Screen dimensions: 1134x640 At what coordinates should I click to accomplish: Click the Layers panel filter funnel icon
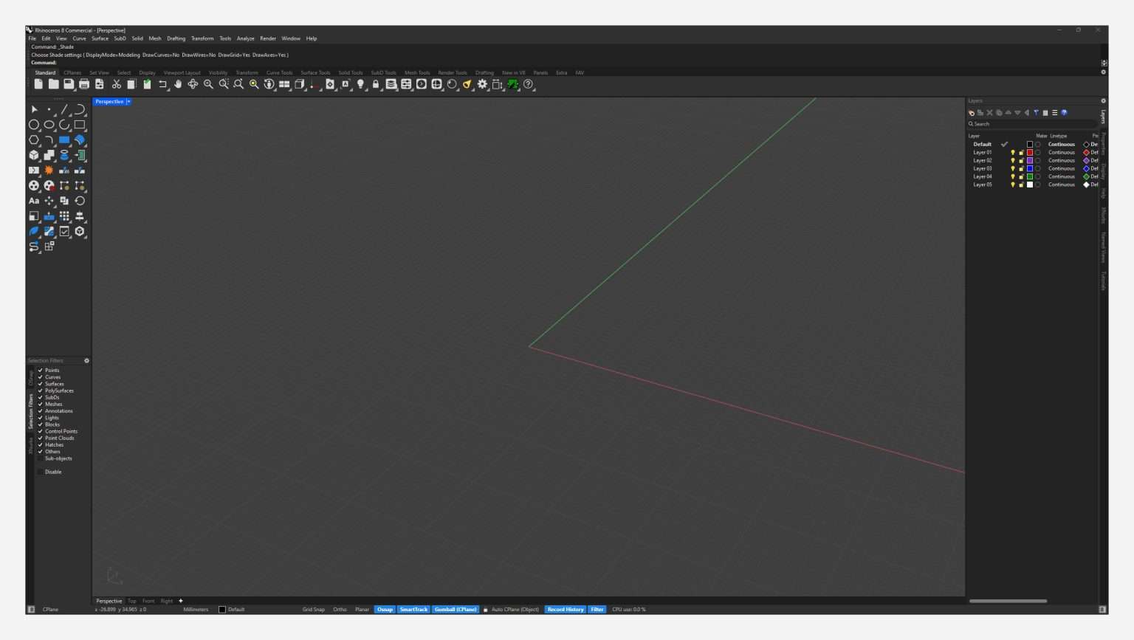point(1036,113)
